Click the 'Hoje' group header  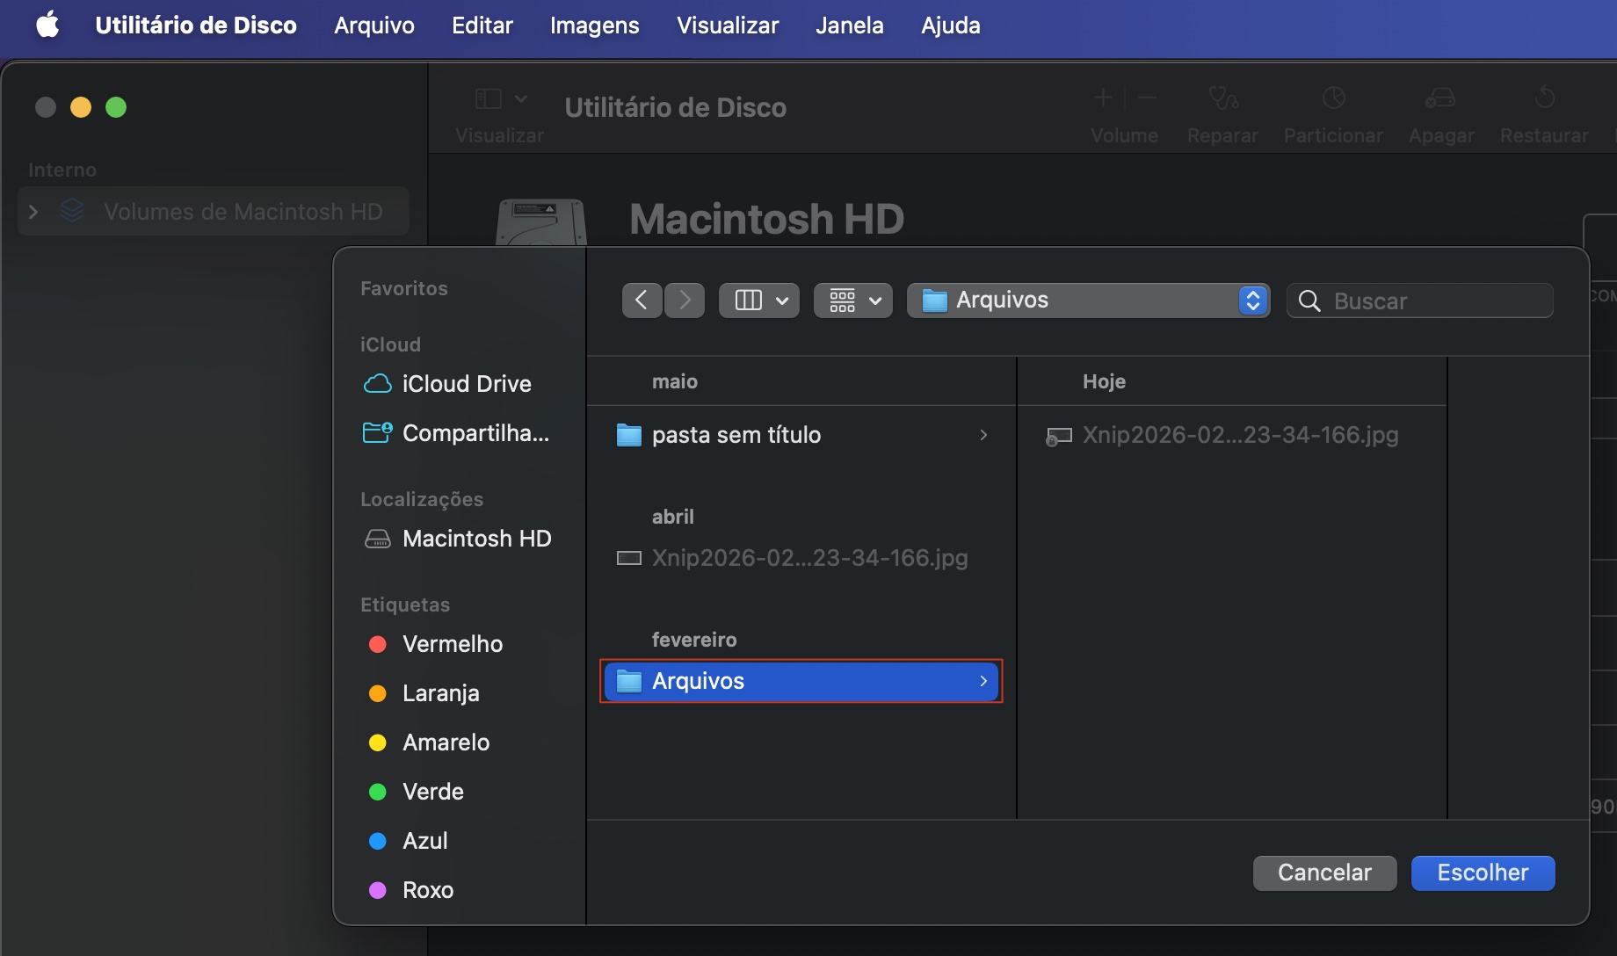pos(1104,381)
